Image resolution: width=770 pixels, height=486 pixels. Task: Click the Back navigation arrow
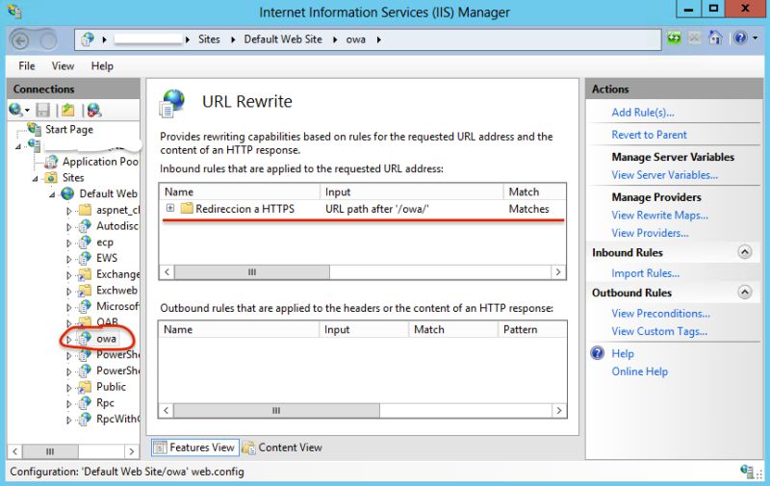click(20, 40)
